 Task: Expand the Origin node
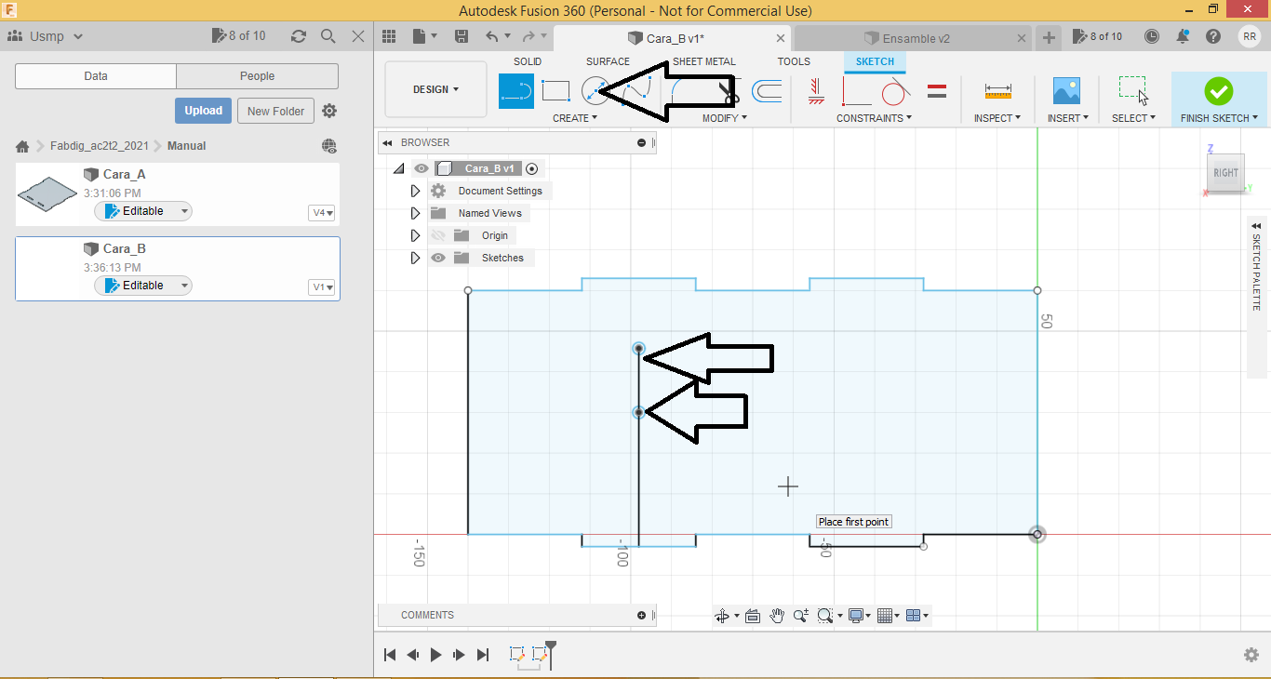(416, 235)
